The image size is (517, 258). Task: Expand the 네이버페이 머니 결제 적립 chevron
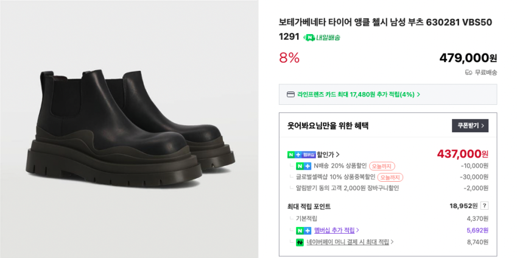click(x=392, y=242)
